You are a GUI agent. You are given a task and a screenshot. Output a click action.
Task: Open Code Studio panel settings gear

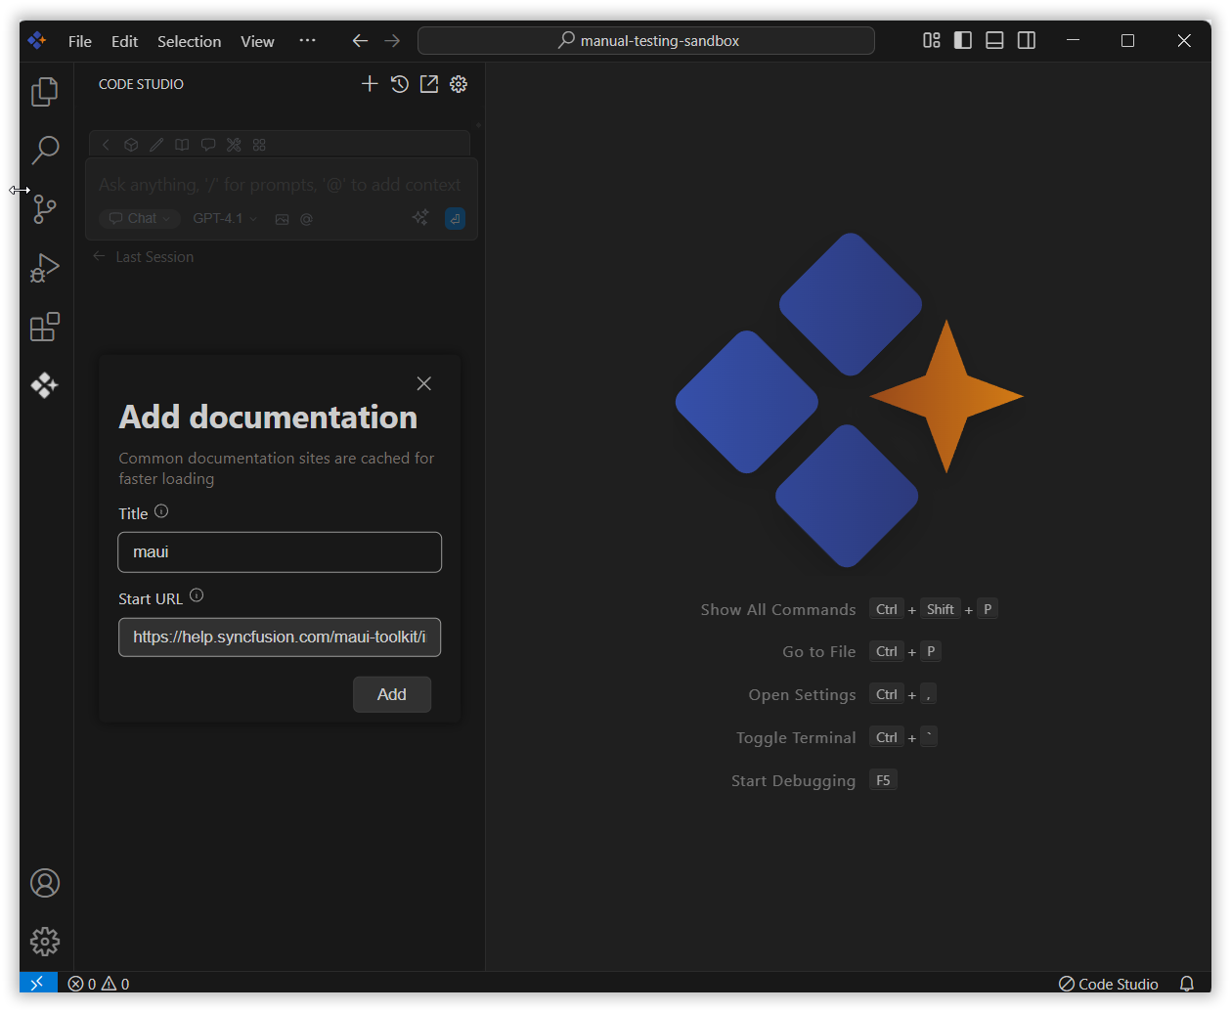pyautogui.click(x=459, y=84)
